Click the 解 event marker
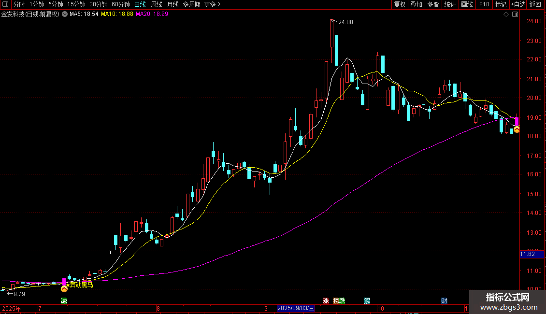This screenshot has height=314, width=546. [x=367, y=301]
